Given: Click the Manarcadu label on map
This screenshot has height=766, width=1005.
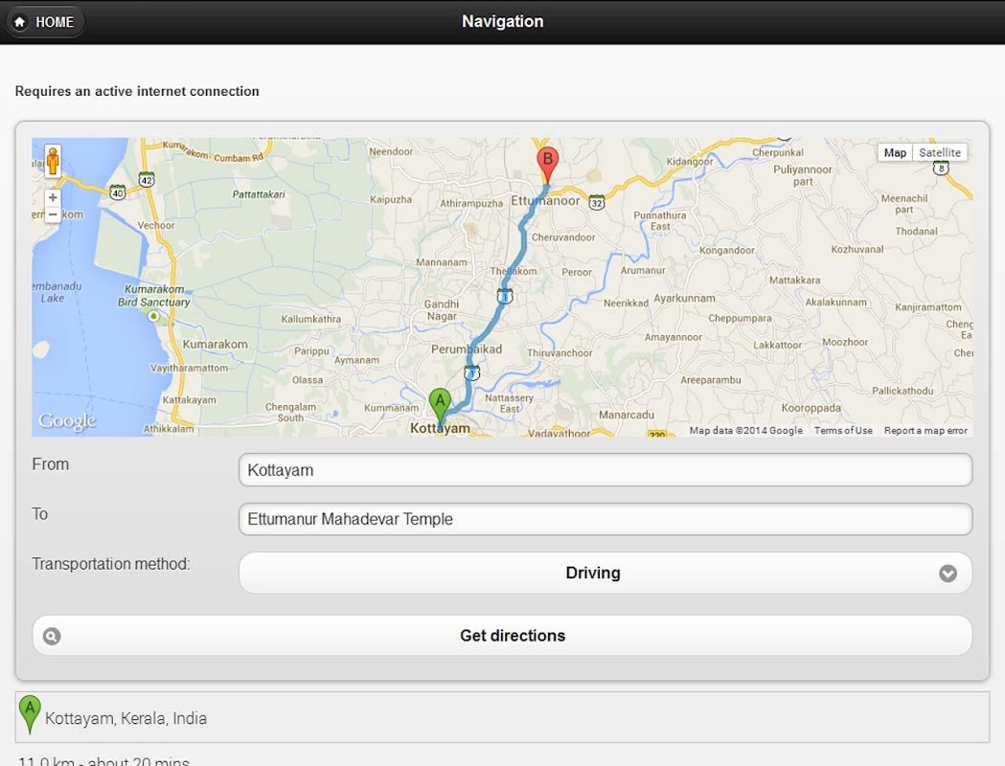Looking at the screenshot, I should point(627,415).
